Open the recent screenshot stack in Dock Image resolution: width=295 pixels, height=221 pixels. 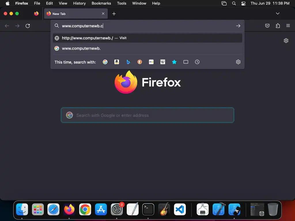(x=257, y=209)
